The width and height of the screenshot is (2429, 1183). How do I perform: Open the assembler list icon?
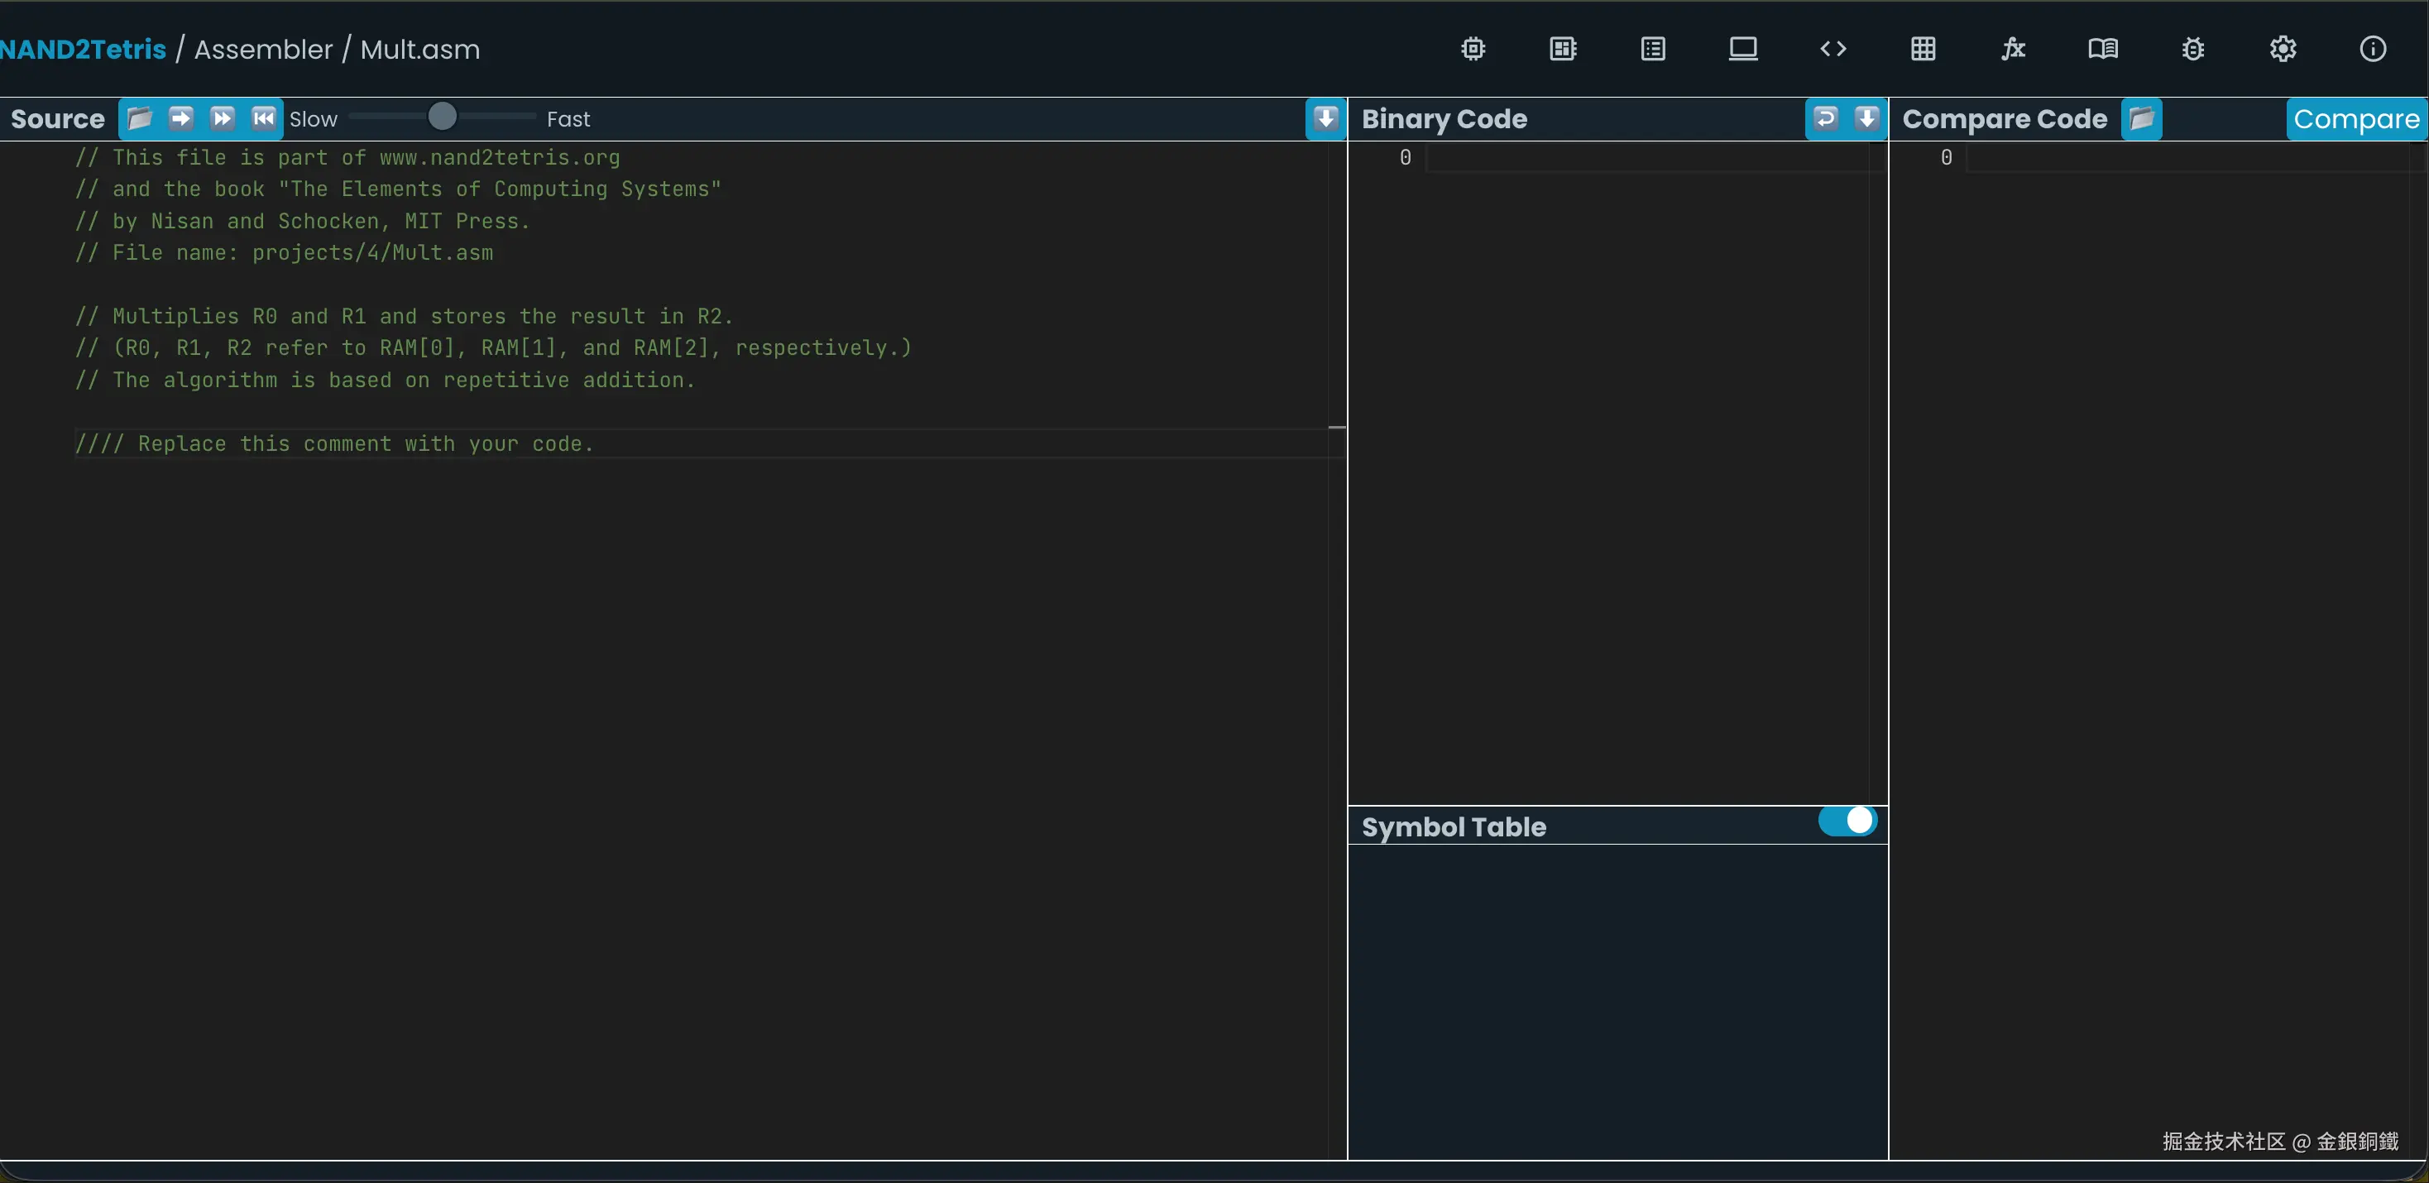click(1653, 49)
